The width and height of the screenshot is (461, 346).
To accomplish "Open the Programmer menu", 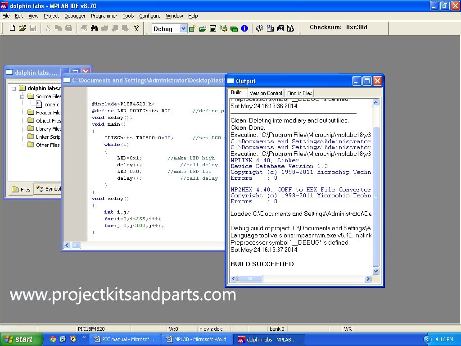I will (104, 16).
